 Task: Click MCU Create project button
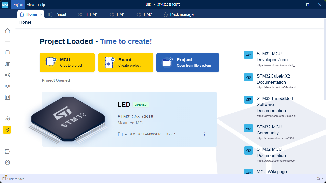[x=67, y=63]
